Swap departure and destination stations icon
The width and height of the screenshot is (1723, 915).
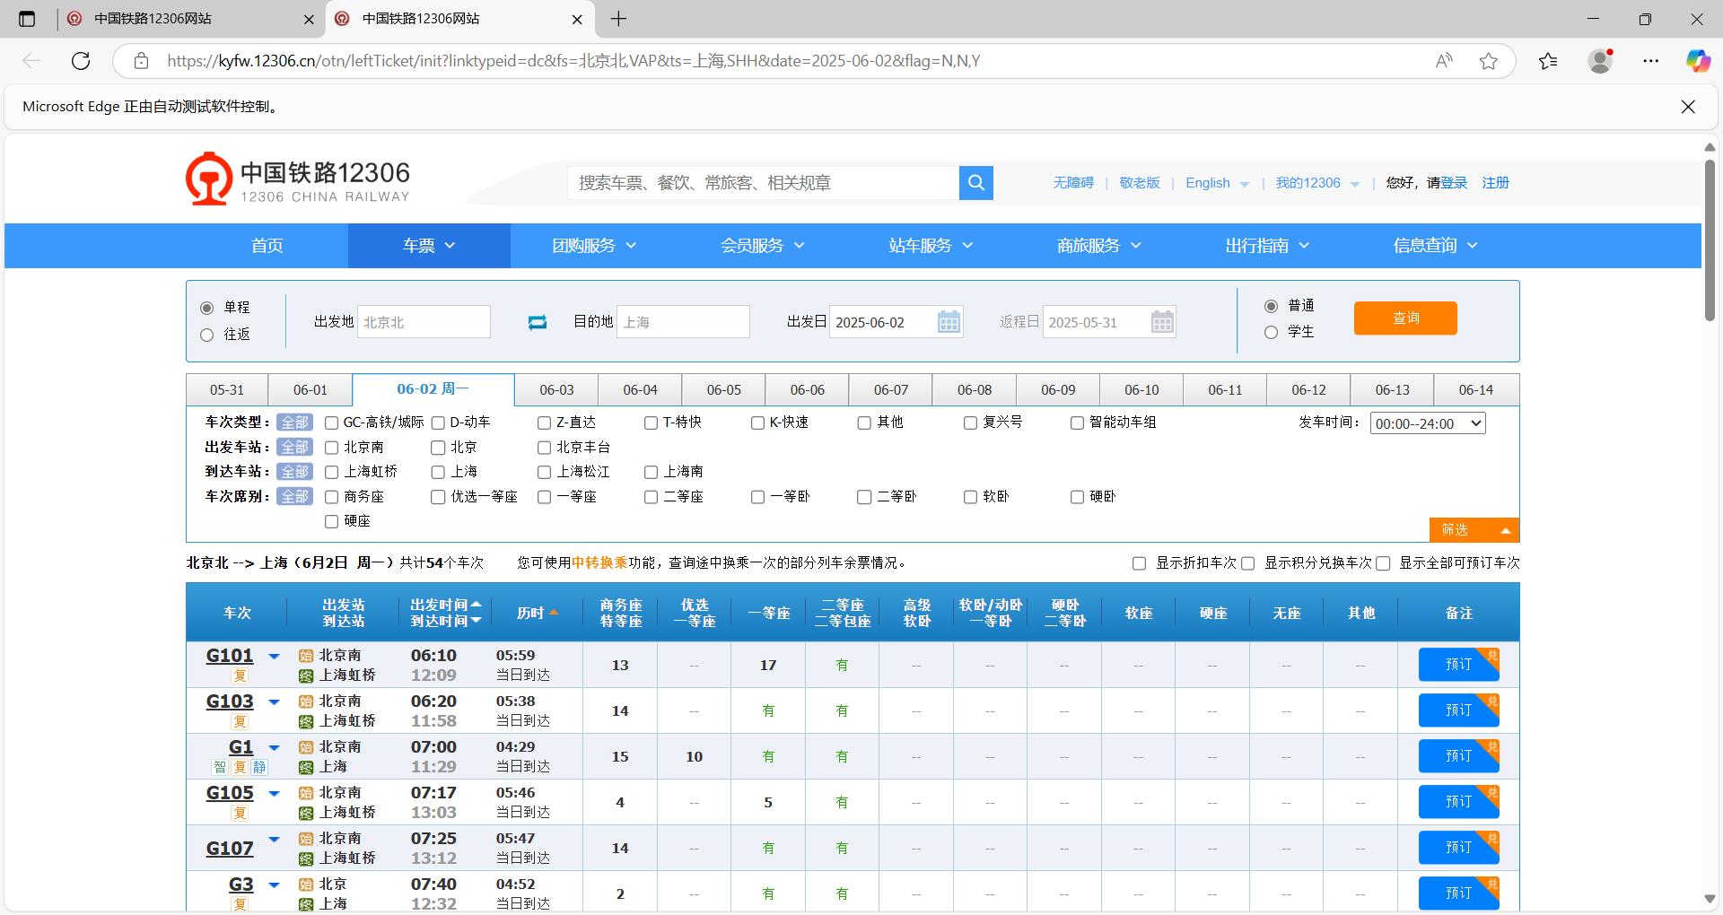click(538, 322)
